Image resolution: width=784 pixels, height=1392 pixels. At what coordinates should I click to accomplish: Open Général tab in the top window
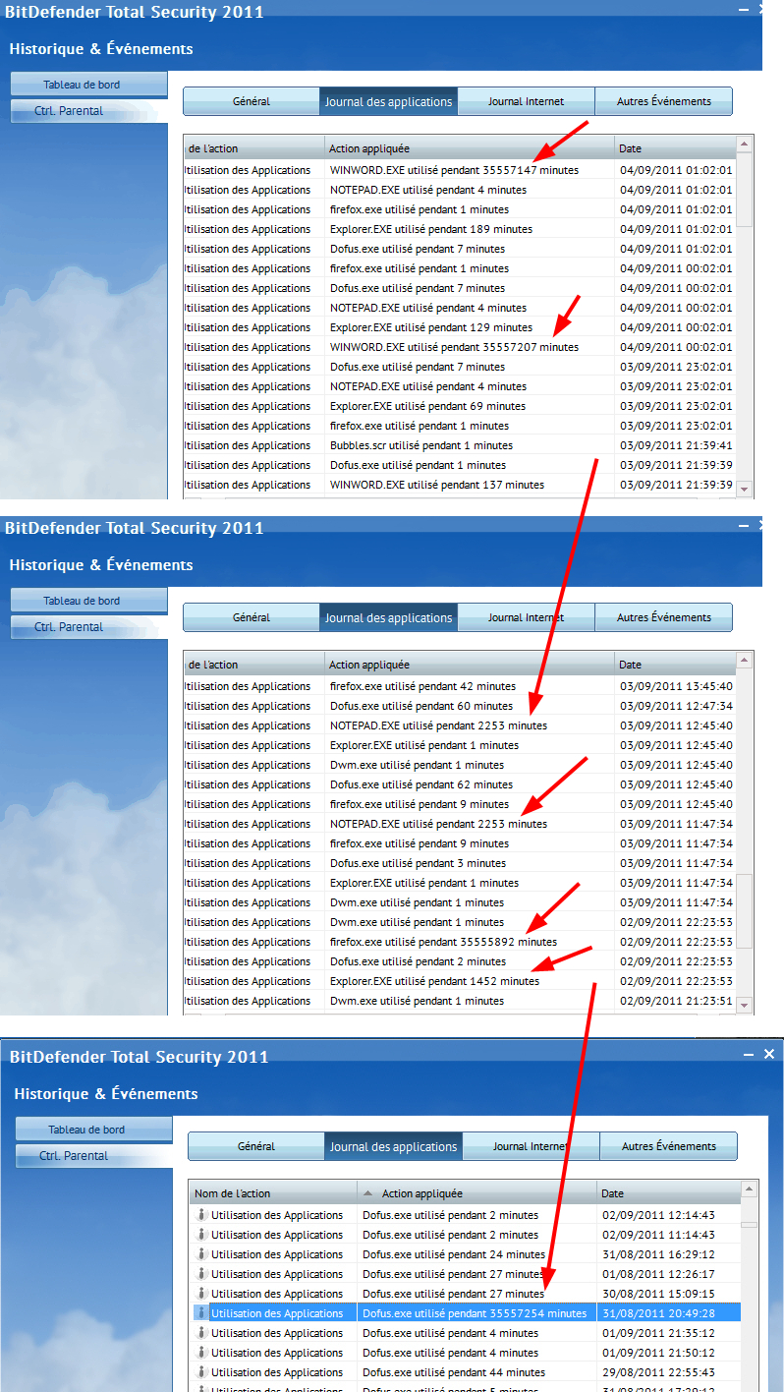252,101
